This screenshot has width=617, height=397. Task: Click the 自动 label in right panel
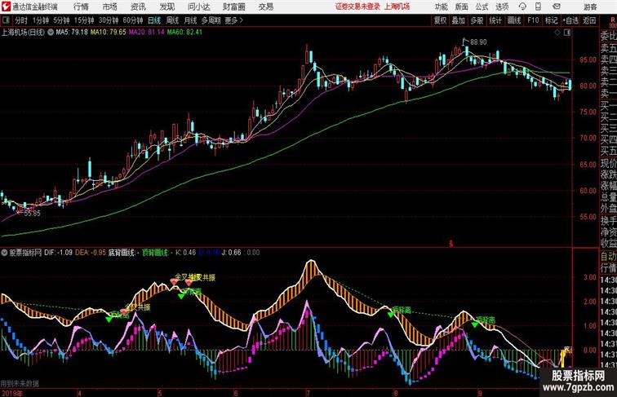[x=608, y=257]
